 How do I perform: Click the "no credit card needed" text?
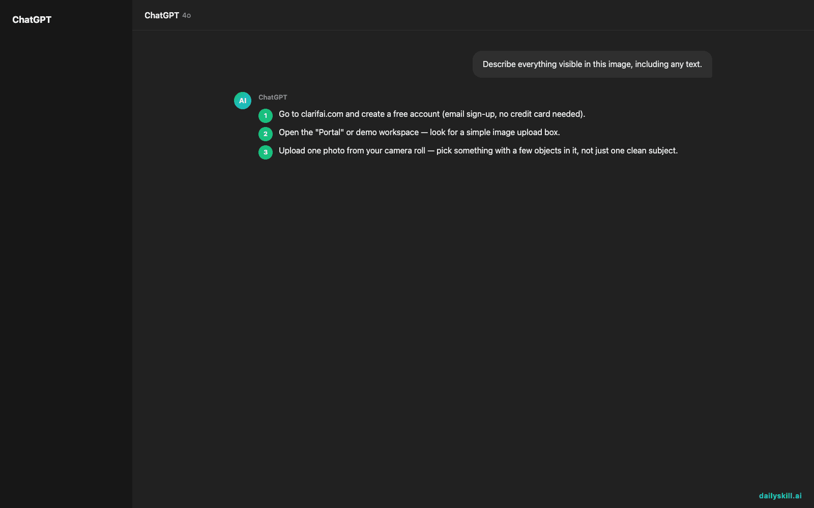pos(540,114)
